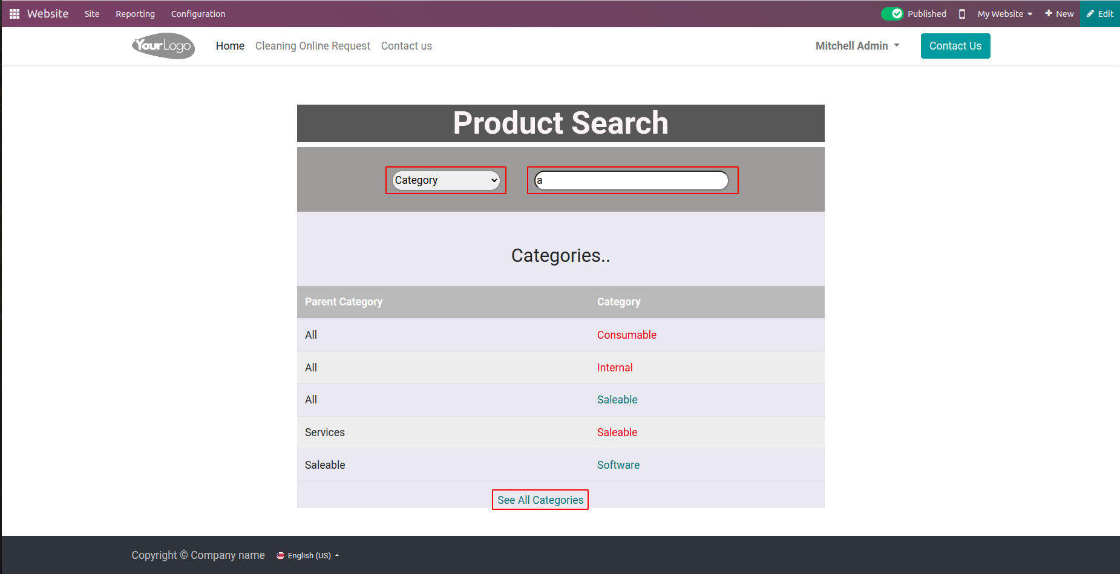
Task: Open the Category search type dropdown
Action: click(x=446, y=180)
